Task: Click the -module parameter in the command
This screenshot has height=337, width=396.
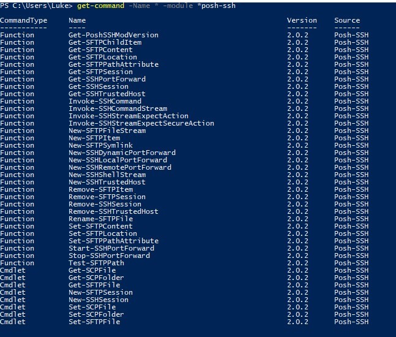Action: [x=177, y=6]
